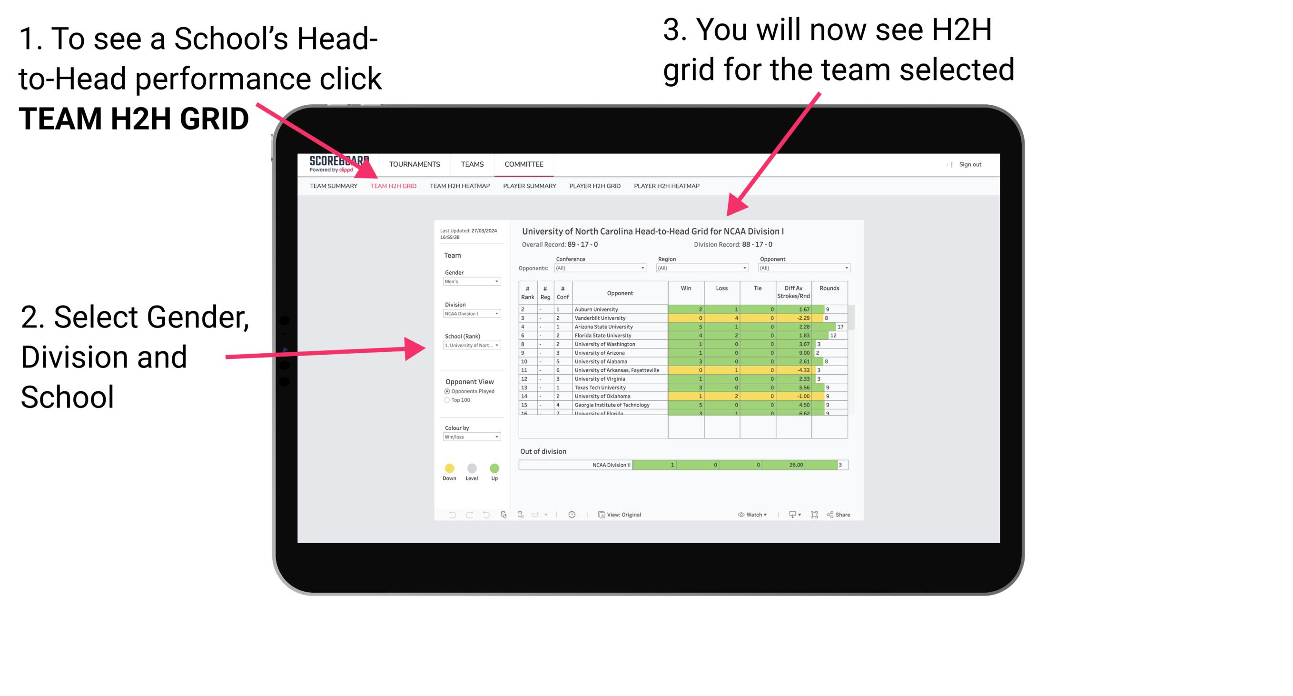The image size is (1293, 696).
Task: Click the download/export icon
Action: coord(789,515)
